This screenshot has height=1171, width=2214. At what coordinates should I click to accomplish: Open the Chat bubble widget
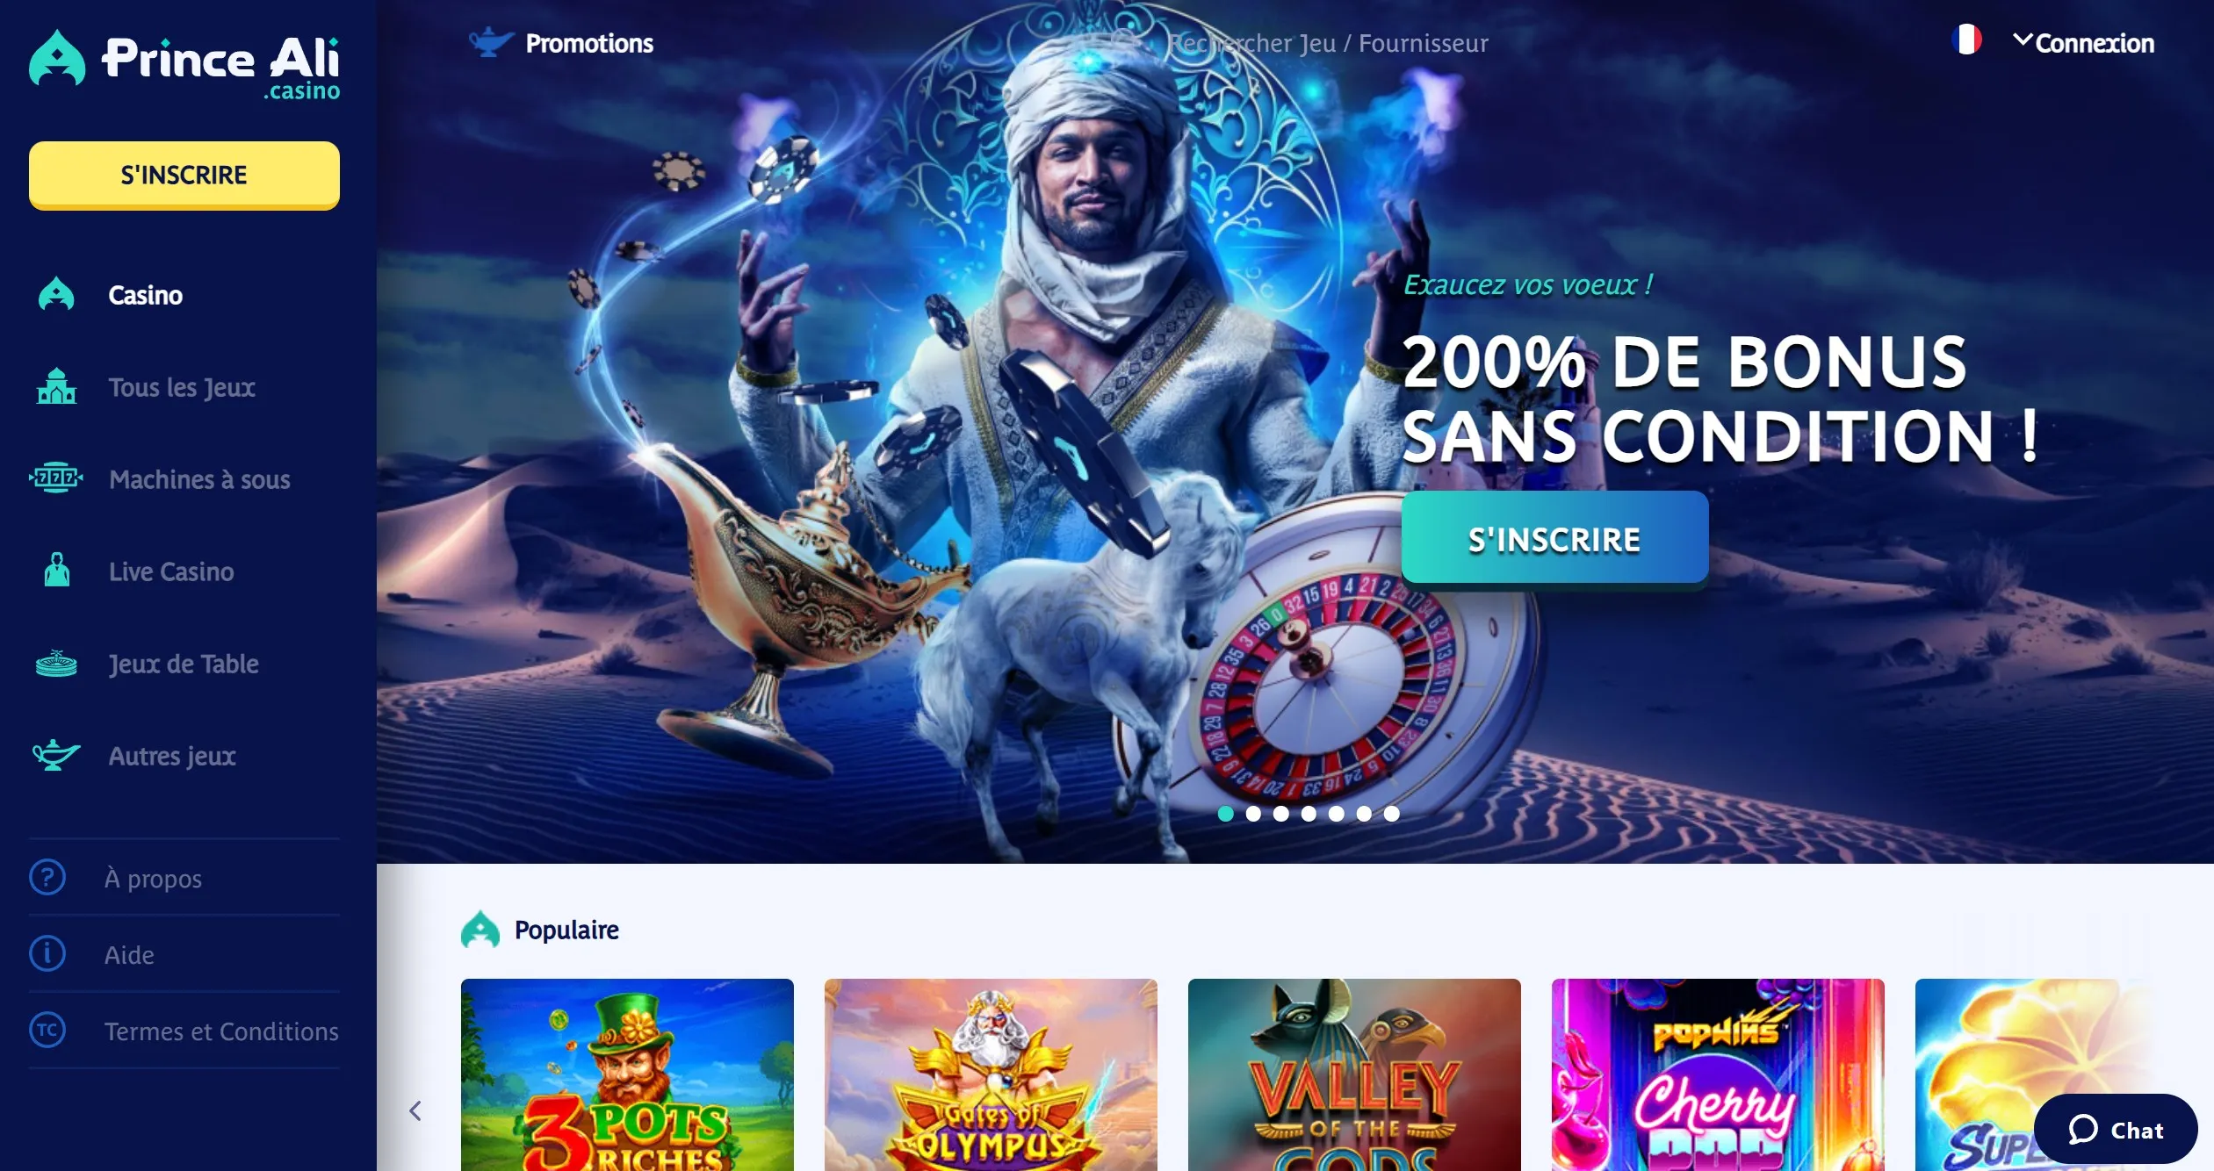[x=2115, y=1129]
